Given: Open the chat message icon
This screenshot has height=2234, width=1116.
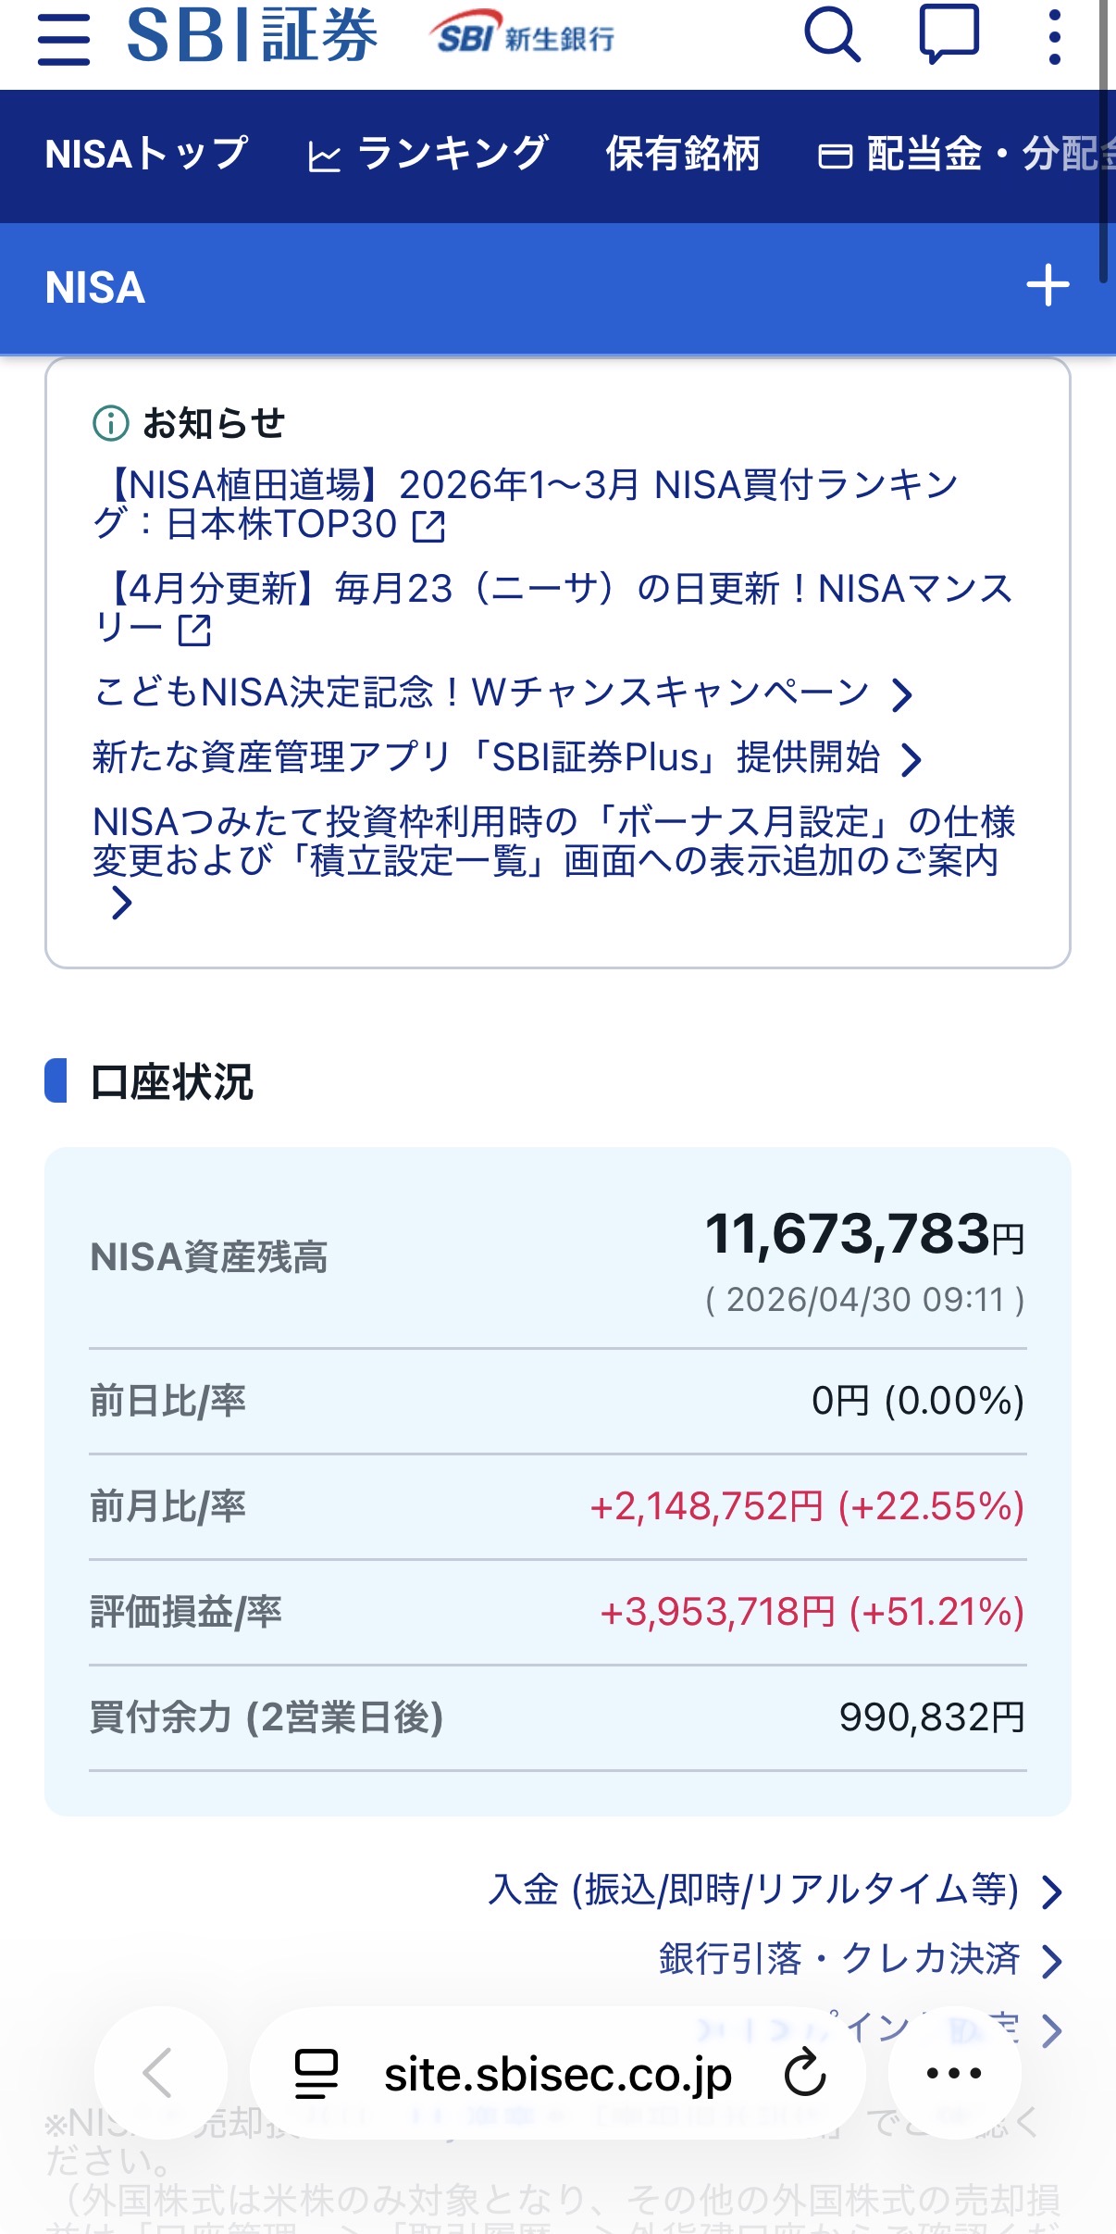Looking at the screenshot, I should (x=949, y=35).
